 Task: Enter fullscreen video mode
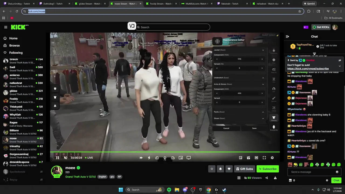coord(264,158)
